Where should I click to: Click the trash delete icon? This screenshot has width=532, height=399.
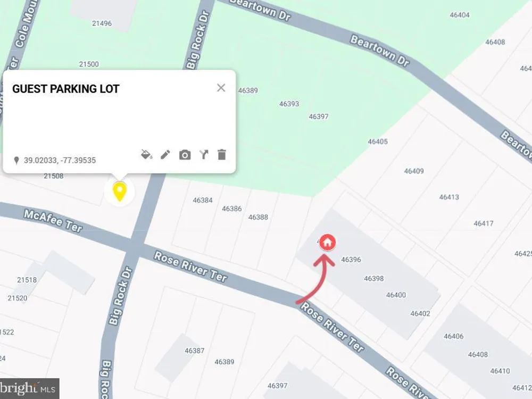[x=221, y=154]
